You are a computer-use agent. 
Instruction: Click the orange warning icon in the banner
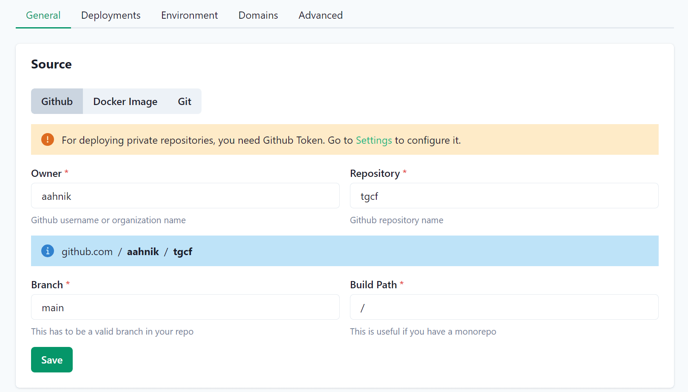coord(48,139)
